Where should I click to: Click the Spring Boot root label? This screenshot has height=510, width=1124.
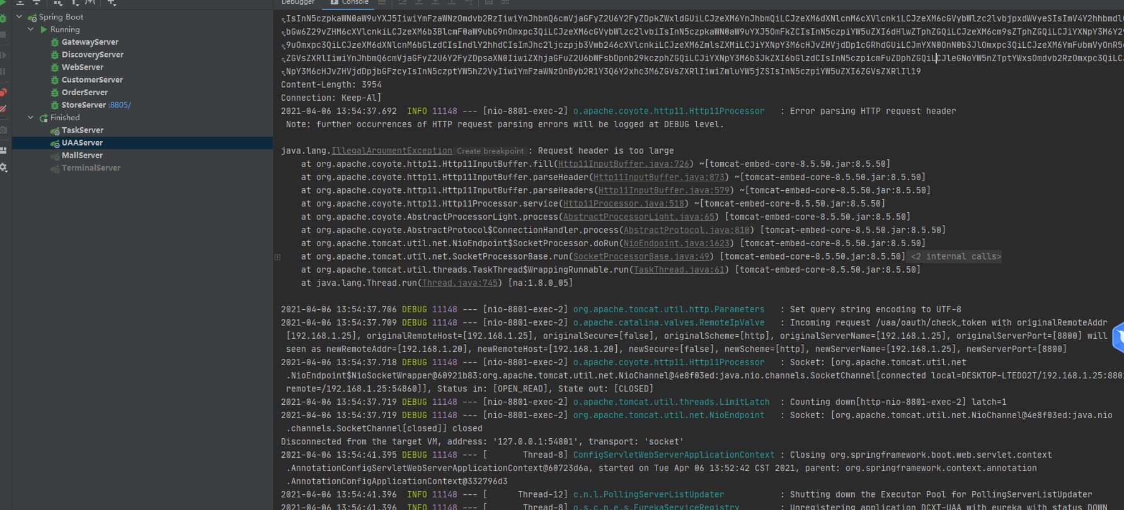[61, 17]
